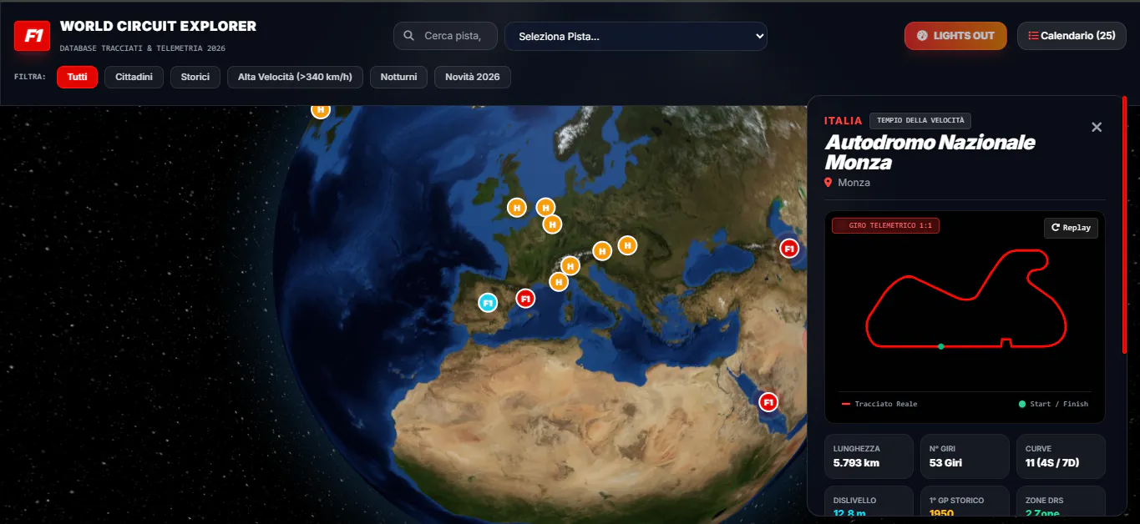The height and width of the screenshot is (524, 1140).
Task: Enable the Alta Velocità (>340 km/h) filter
Action: [295, 77]
